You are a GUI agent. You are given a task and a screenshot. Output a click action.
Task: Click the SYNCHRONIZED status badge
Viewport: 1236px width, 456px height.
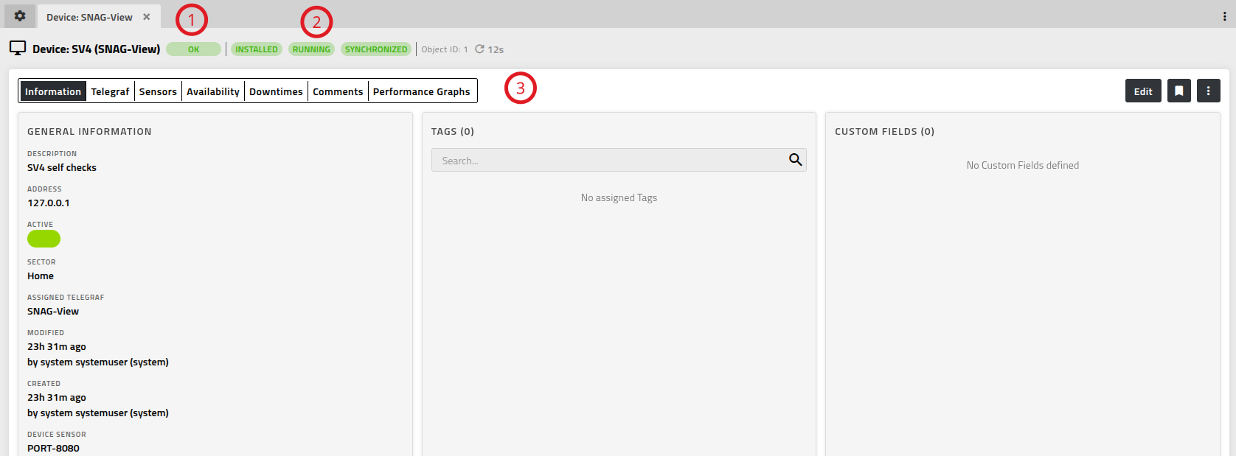click(x=376, y=49)
